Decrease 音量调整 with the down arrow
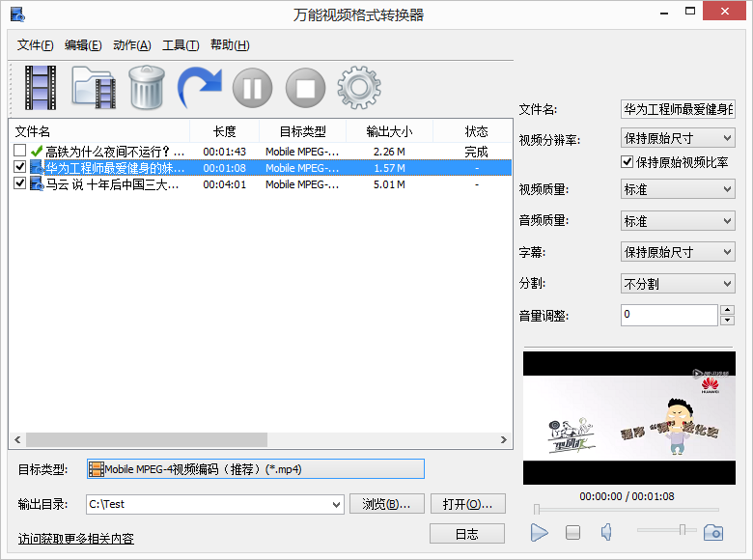753x560 pixels. click(728, 321)
